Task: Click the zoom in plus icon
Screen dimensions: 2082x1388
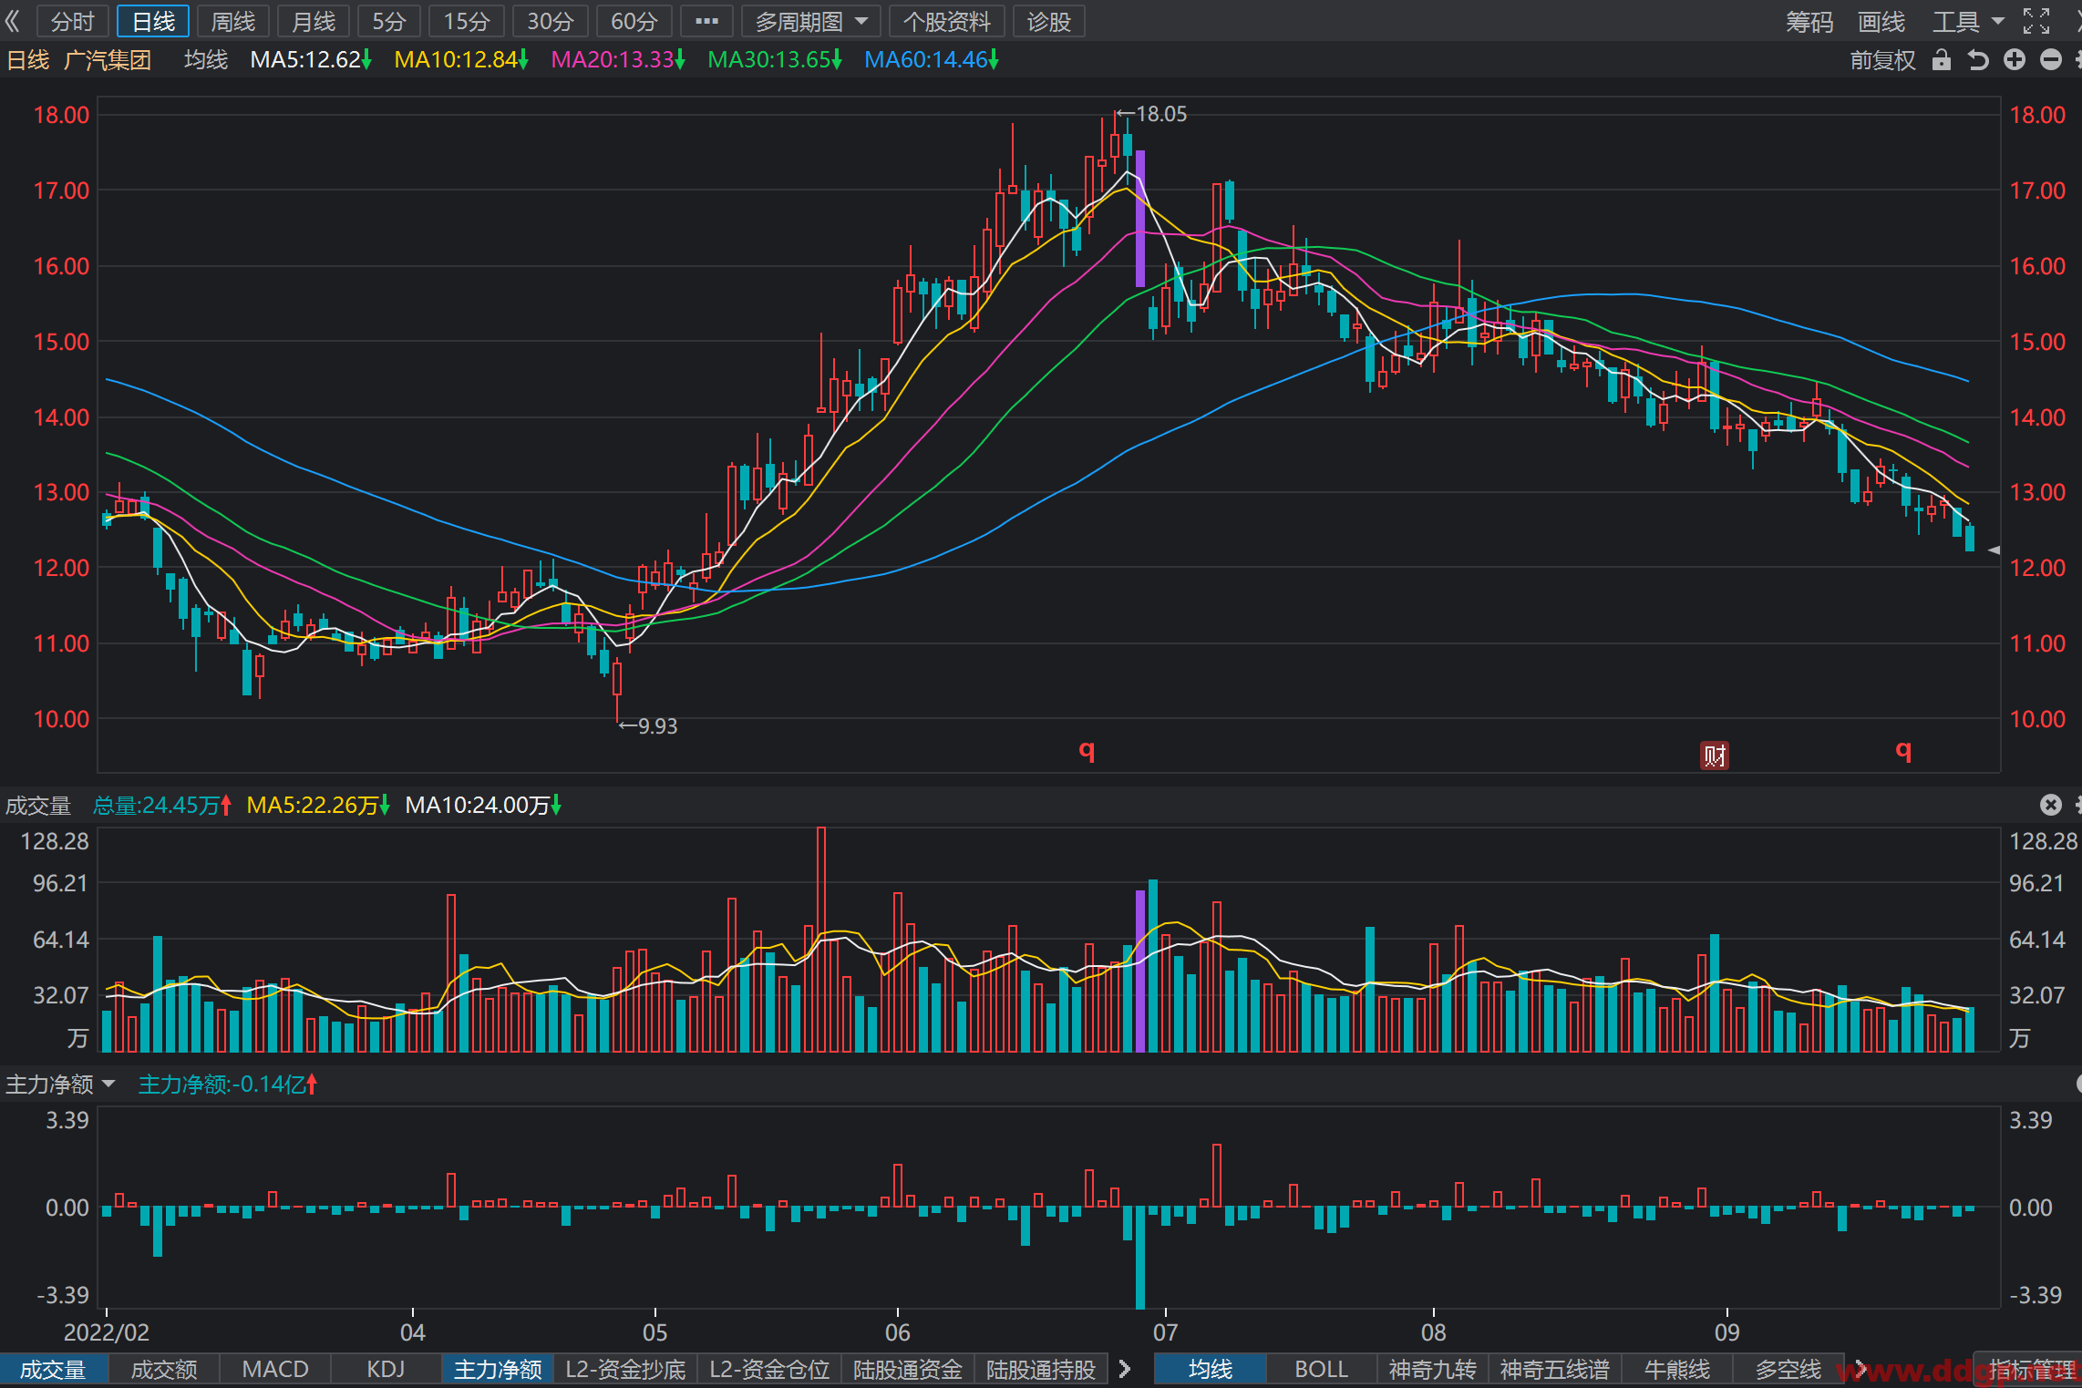Action: 2015,60
